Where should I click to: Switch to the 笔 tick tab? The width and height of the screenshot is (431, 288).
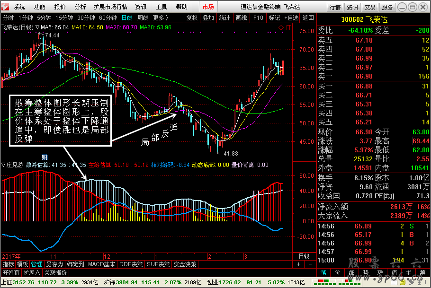pyautogui.click(x=323, y=272)
